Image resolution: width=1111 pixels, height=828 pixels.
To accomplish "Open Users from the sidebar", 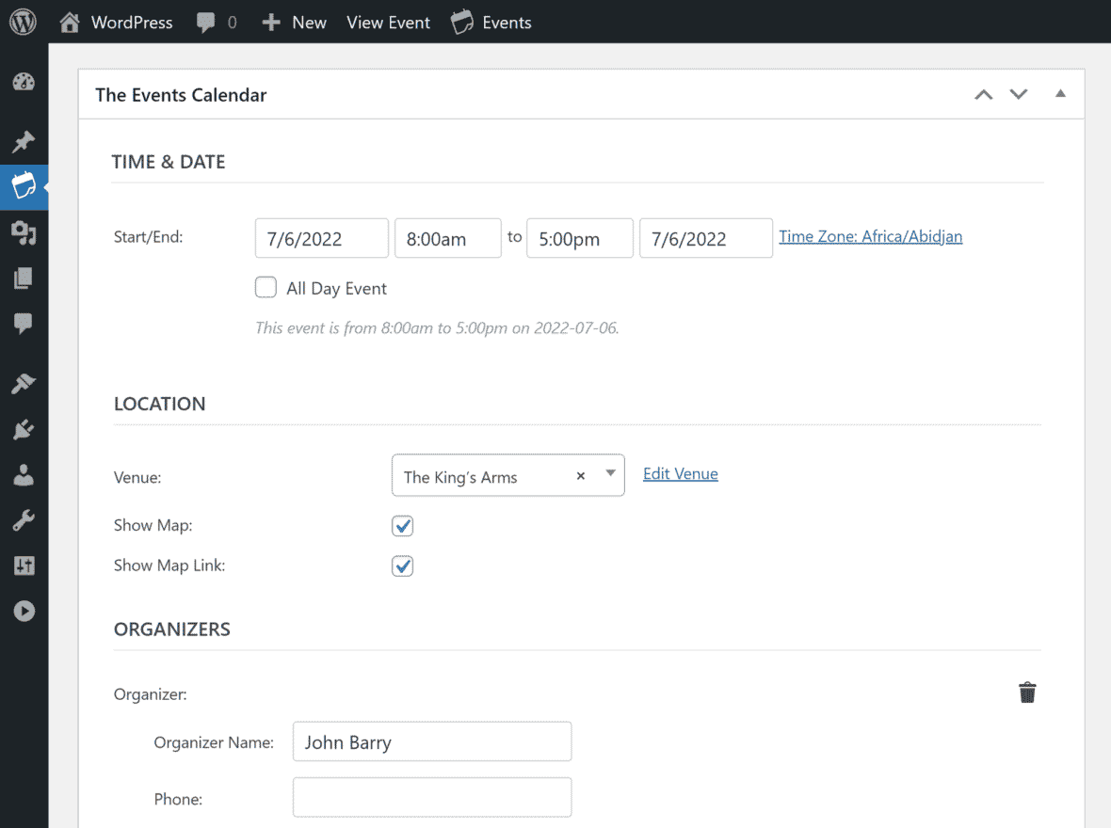I will tap(24, 475).
